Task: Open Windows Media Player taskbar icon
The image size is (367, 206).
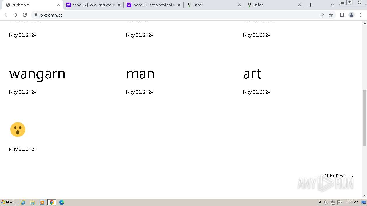Action: click(42, 202)
